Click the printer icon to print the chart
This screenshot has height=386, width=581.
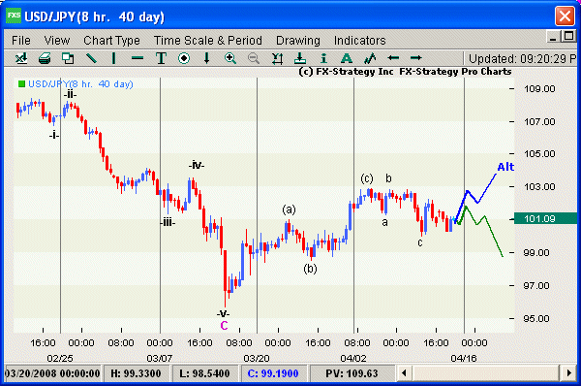pyautogui.click(x=45, y=58)
